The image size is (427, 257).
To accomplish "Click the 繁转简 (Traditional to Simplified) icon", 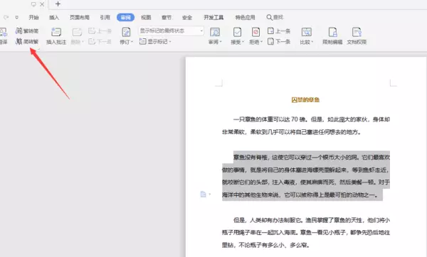I will pos(27,31).
